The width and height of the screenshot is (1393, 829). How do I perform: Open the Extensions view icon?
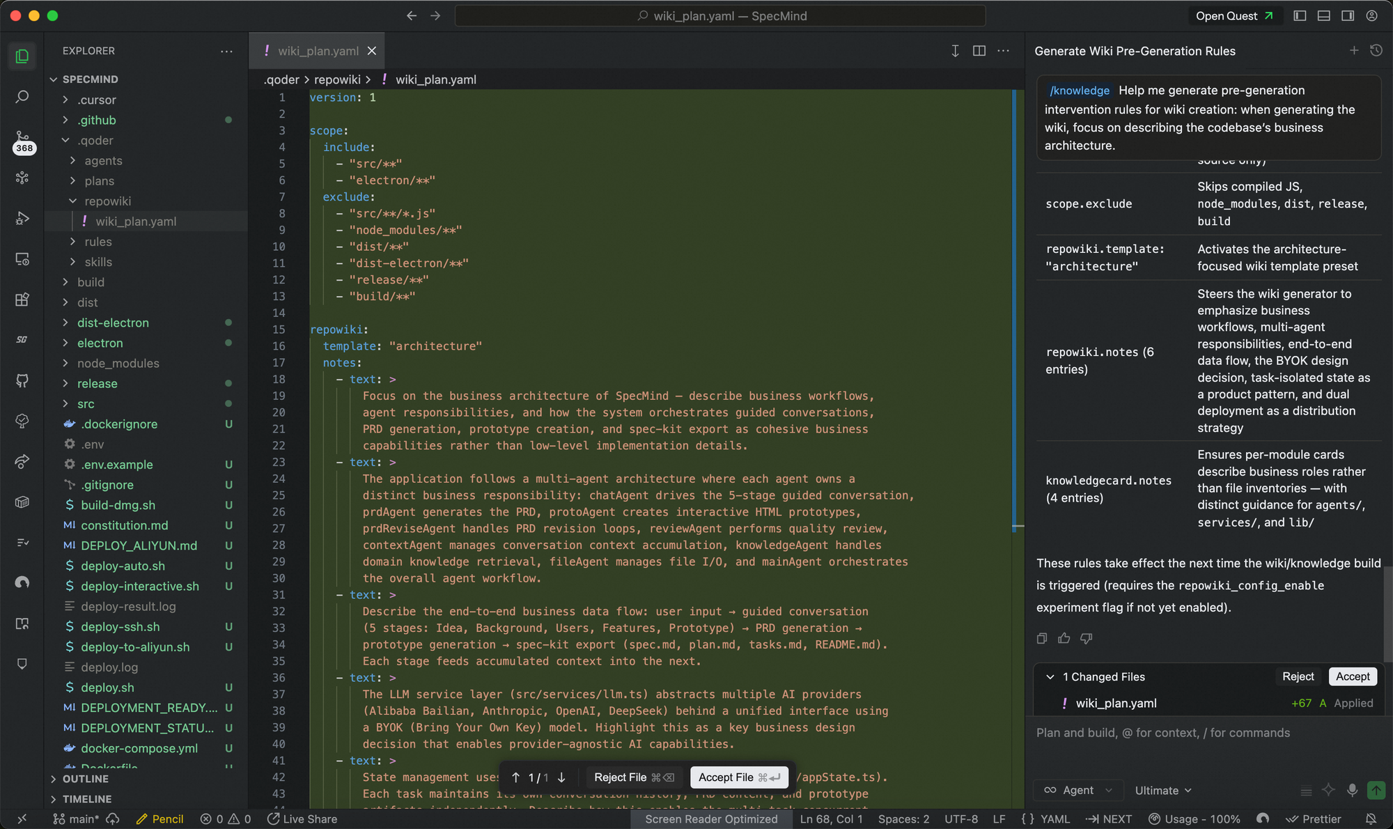click(x=22, y=300)
